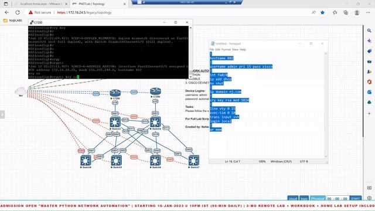Click inside the C7200 terminal at cursor
Screen dimensions: 375x211
78,77
